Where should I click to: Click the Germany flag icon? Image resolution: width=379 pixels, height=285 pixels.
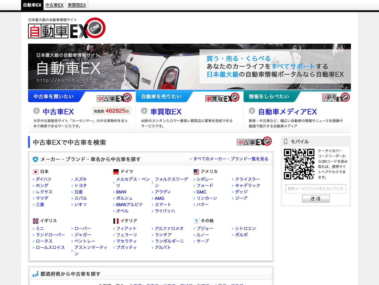(116, 172)
